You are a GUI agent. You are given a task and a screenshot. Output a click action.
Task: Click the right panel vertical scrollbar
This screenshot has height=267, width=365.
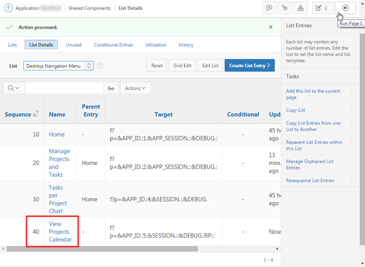(362, 139)
